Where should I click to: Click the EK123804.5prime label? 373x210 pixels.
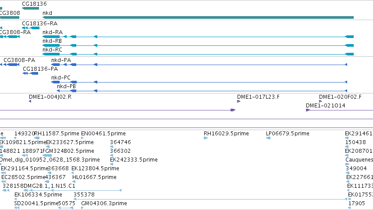pyautogui.click(x=96, y=169)
